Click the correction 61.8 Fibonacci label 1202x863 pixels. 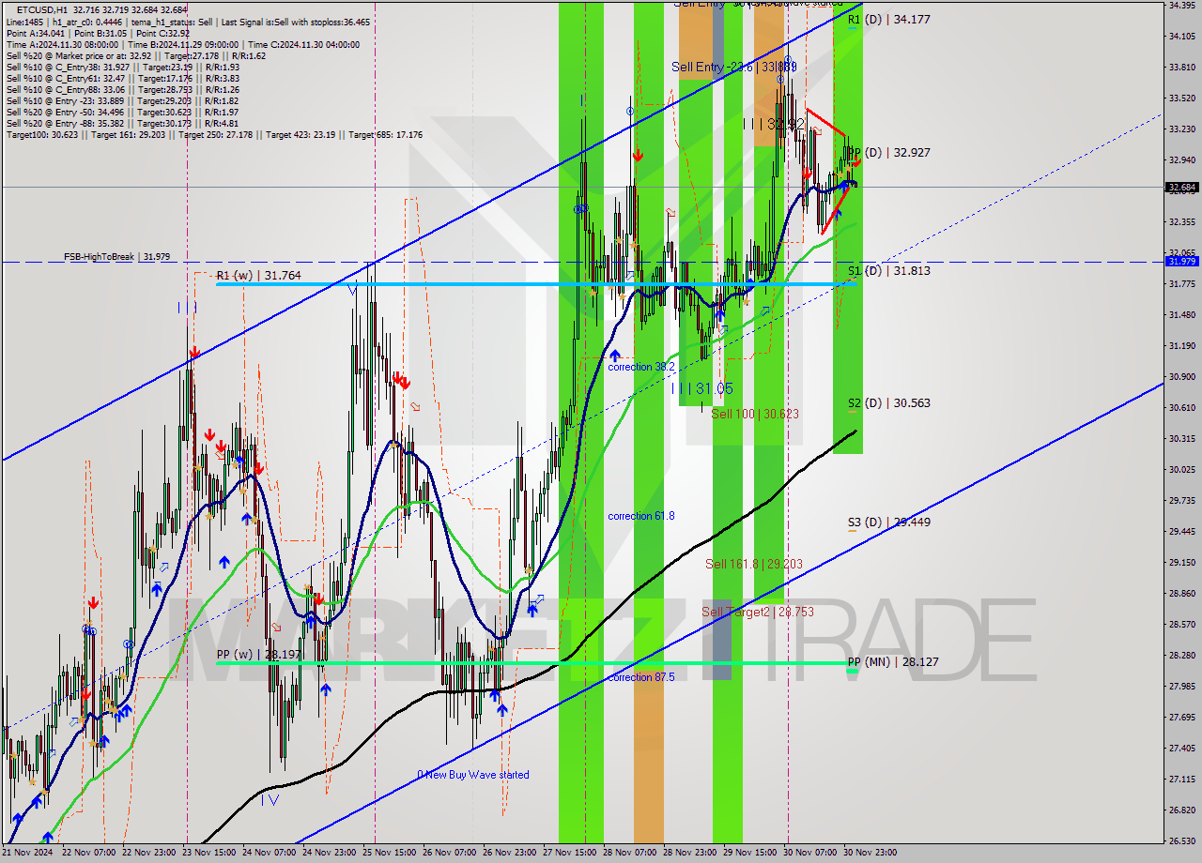pyautogui.click(x=640, y=516)
